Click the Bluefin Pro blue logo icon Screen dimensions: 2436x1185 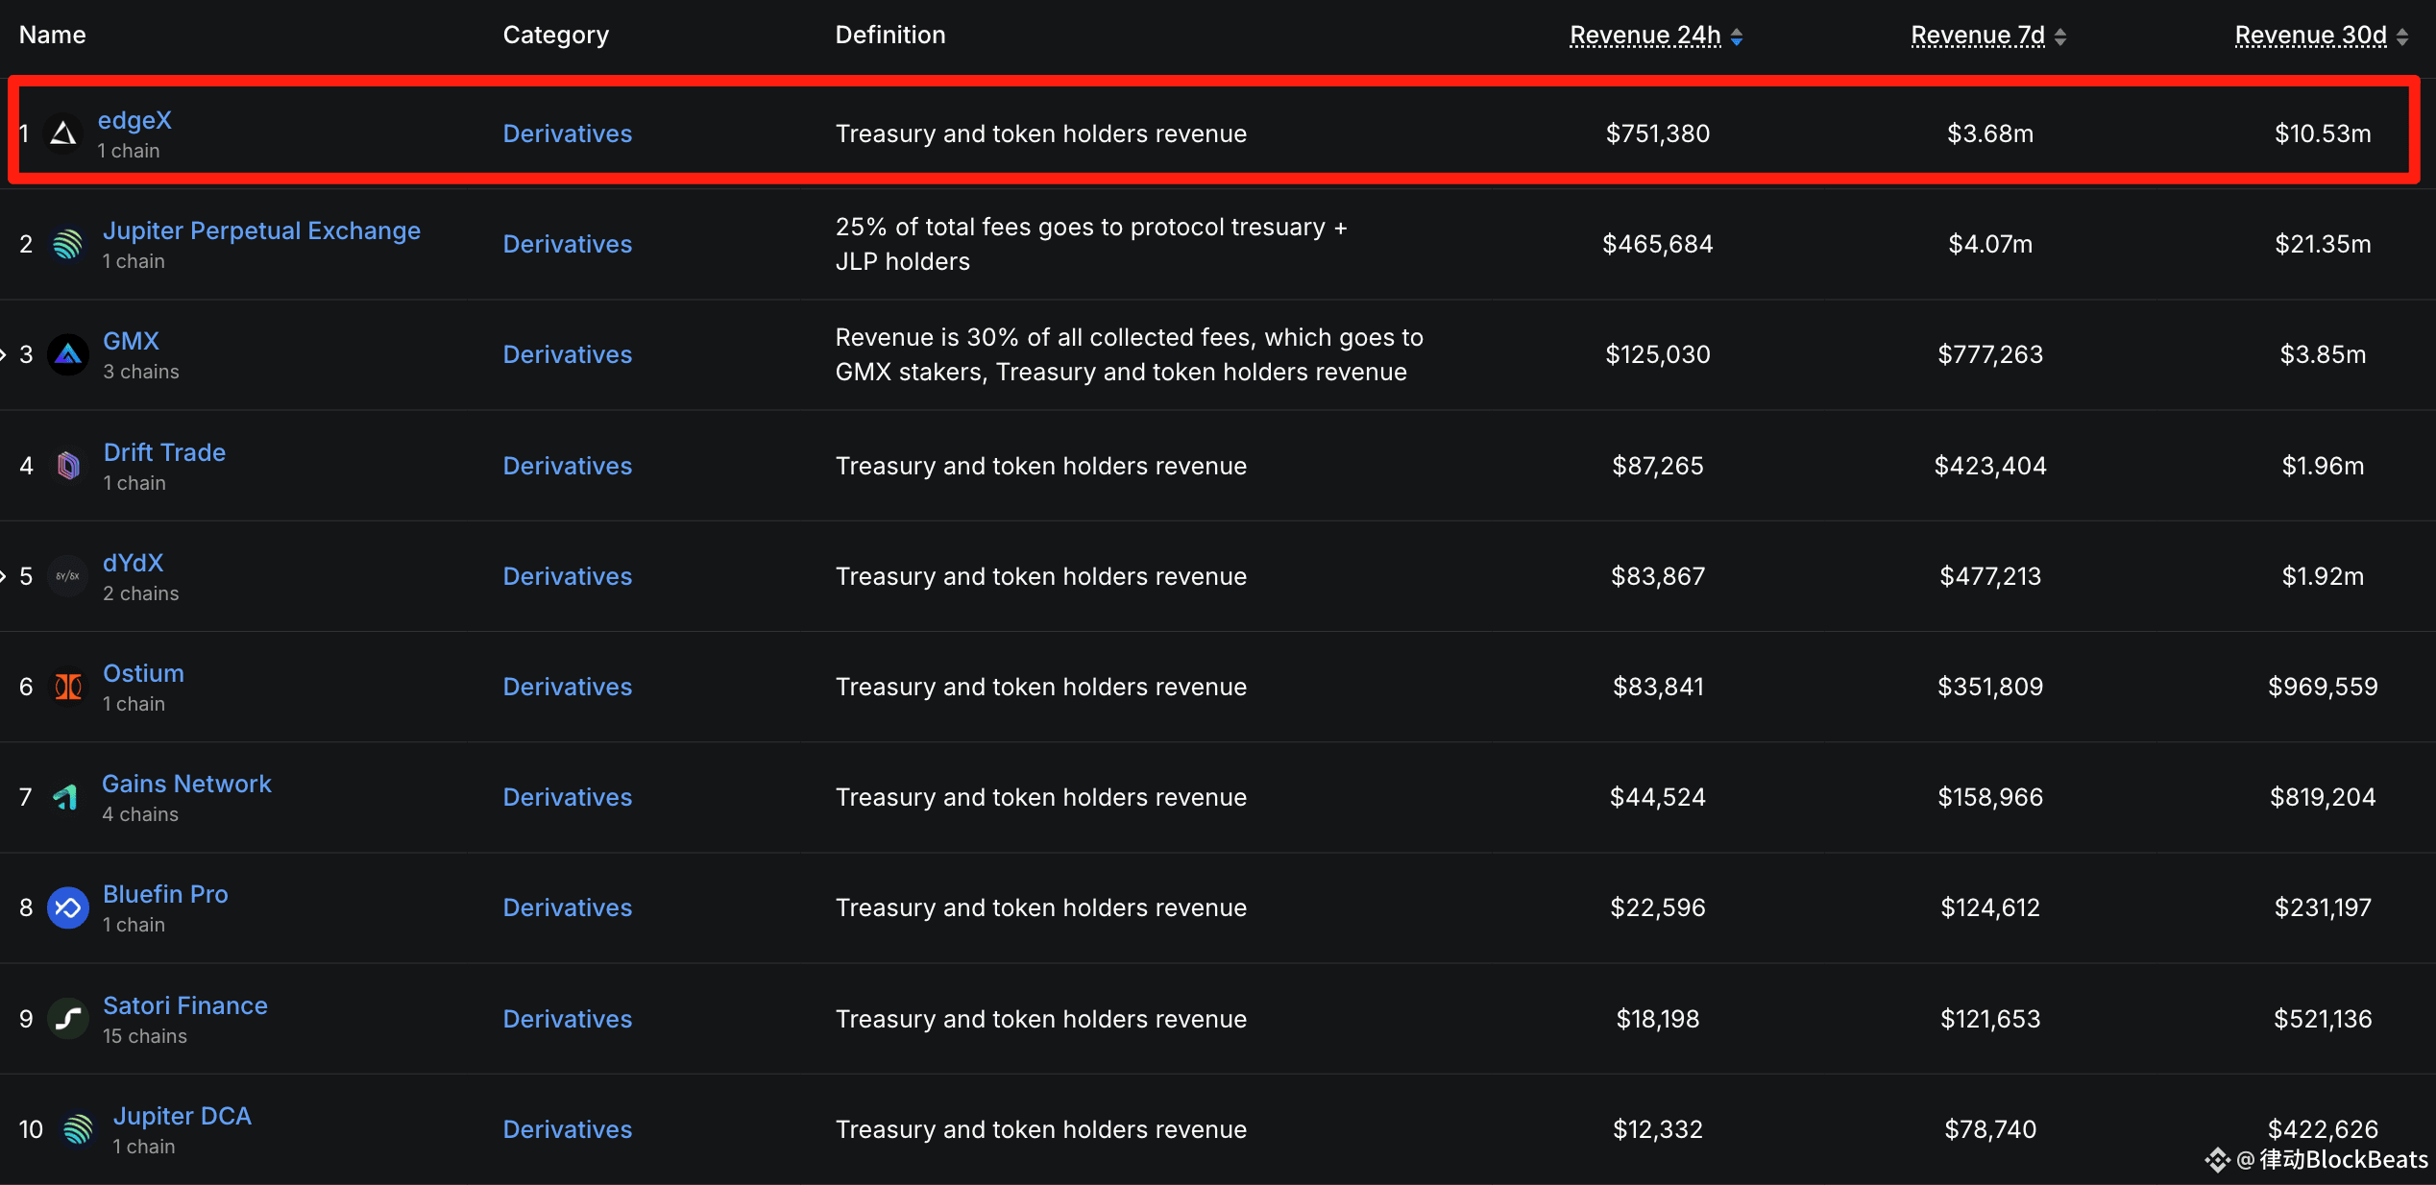click(67, 907)
